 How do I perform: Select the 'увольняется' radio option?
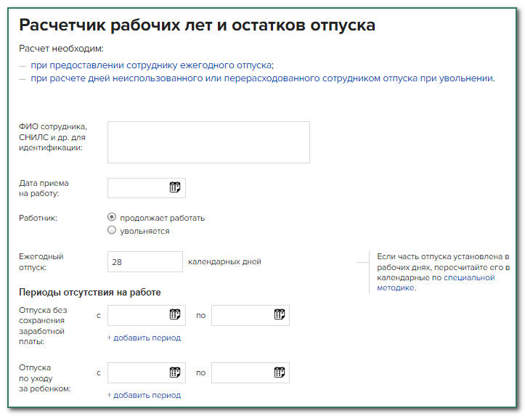click(x=112, y=230)
